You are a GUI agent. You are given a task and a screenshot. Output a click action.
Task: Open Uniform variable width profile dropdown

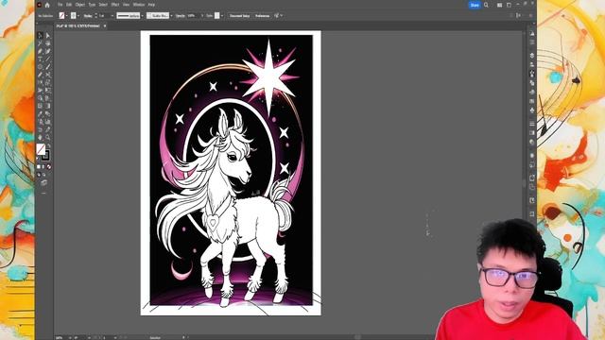[x=143, y=16]
